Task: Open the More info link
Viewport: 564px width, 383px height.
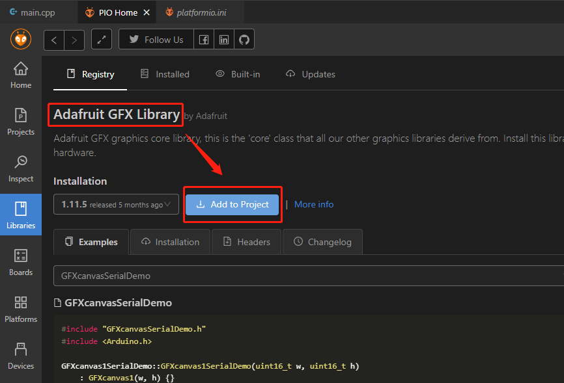Action: (x=314, y=204)
